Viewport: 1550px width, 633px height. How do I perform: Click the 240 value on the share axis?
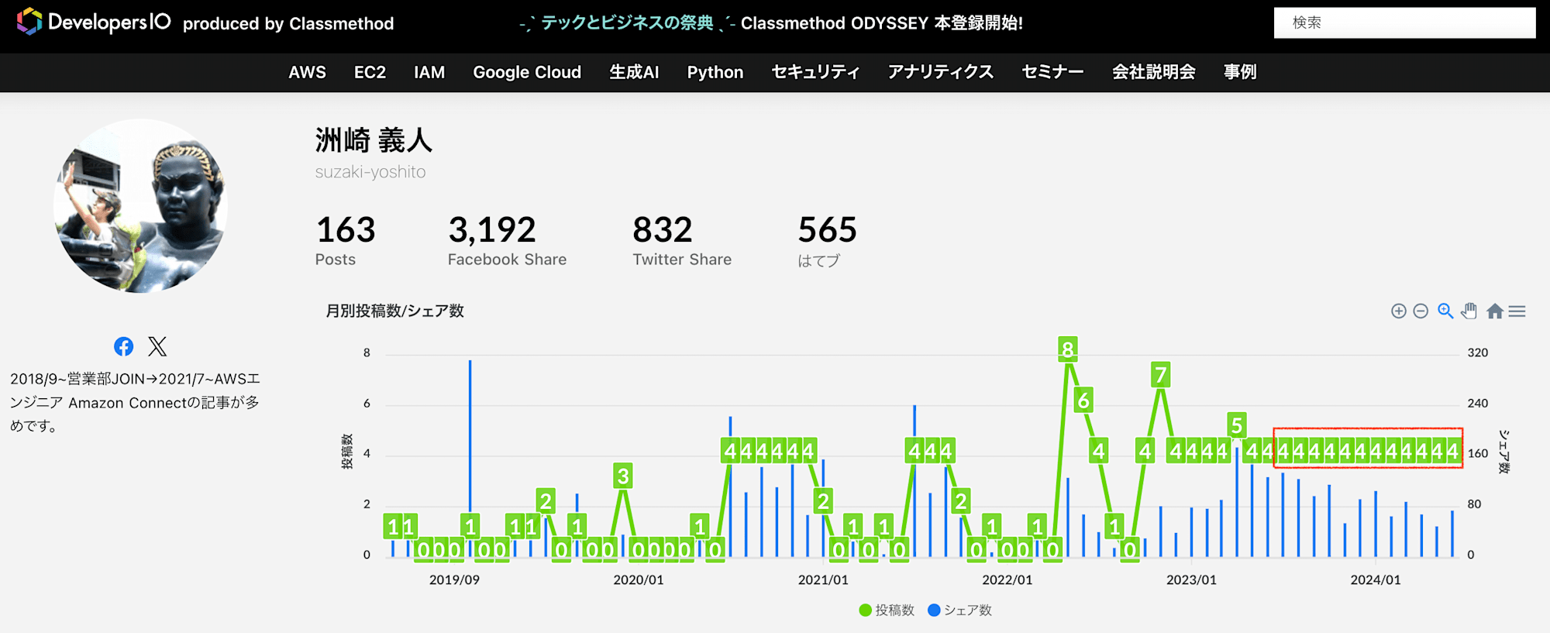[1478, 403]
